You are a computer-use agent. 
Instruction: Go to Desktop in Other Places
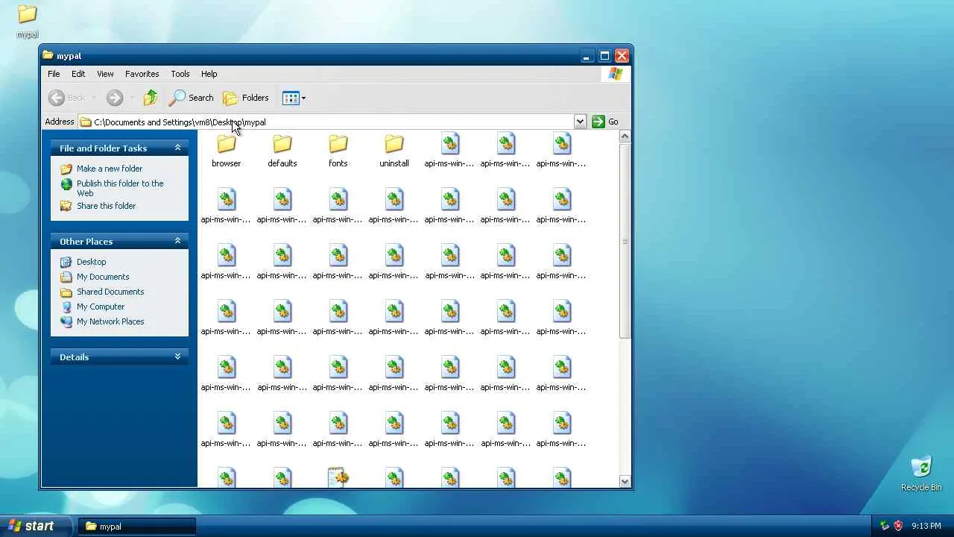tap(91, 262)
